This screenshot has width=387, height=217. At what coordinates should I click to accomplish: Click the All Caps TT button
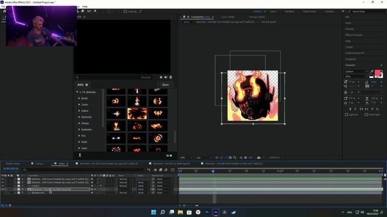(361, 109)
